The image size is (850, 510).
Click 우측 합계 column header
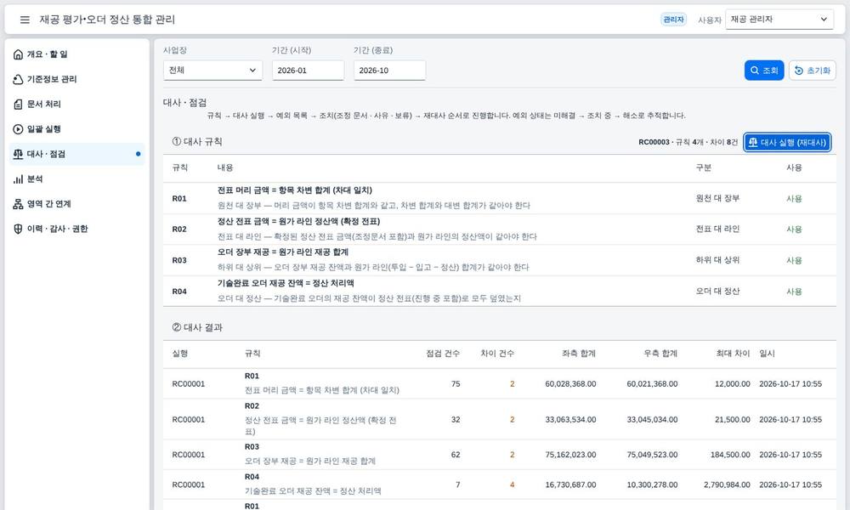(660, 354)
